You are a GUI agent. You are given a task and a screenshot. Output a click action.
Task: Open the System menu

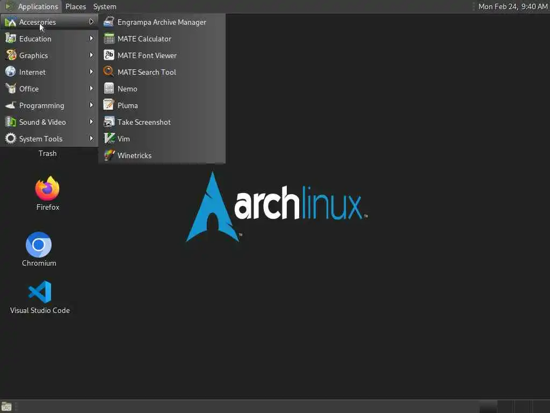[105, 6]
